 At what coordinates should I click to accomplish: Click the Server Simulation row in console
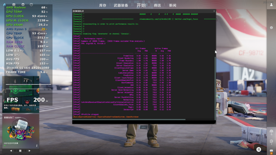pos(122,65)
